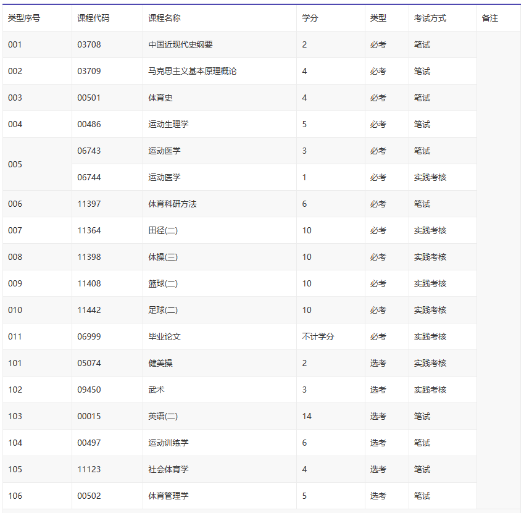The height and width of the screenshot is (513, 524).
Task: Click course code 06744
Action: point(89,178)
